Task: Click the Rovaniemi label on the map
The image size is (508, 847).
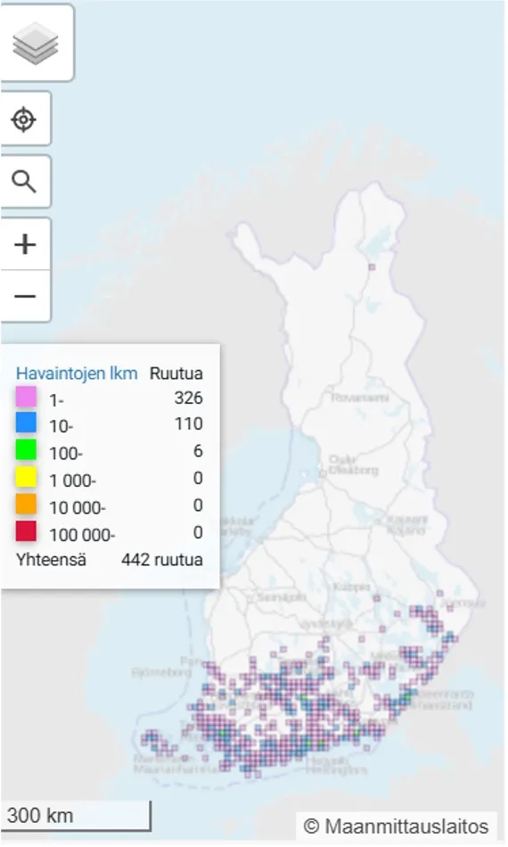Action: point(359,398)
